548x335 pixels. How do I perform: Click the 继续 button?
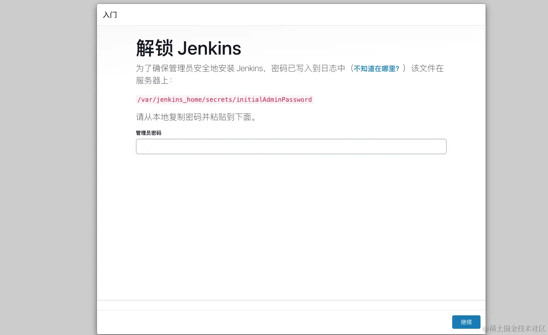466,322
